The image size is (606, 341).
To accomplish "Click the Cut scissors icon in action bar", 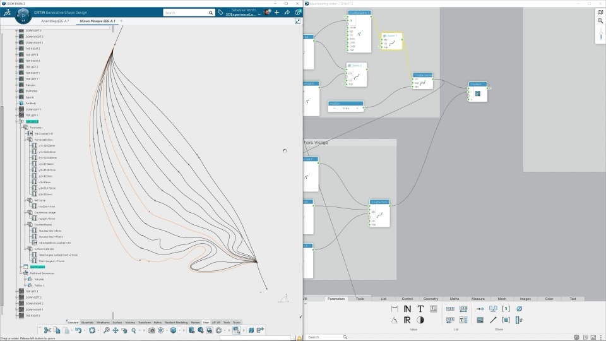I will [47, 330].
